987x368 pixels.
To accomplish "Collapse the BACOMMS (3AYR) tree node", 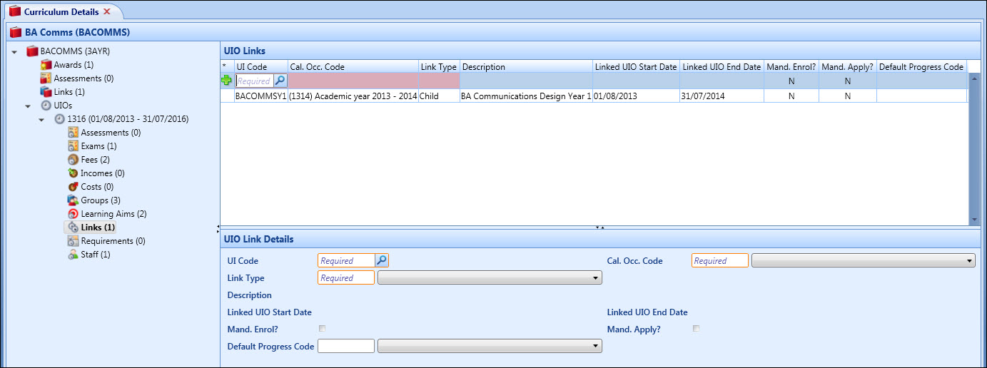I will (15, 52).
